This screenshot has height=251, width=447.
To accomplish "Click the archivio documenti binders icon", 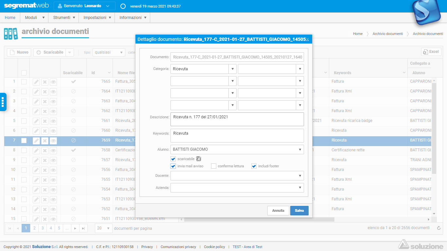I will pyautogui.click(x=11, y=34).
